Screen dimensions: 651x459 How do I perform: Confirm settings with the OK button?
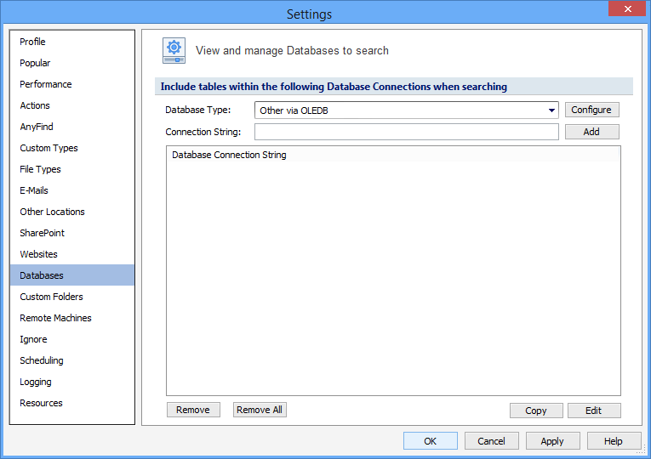point(430,441)
